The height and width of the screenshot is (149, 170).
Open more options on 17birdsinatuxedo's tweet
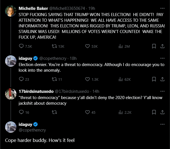[162, 91]
